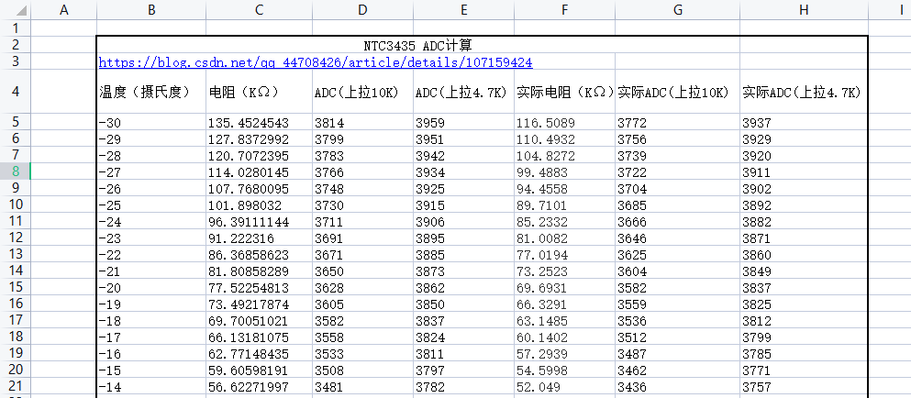This screenshot has width=911, height=398.
Task: Select resistance cell '101.898032'
Action: pos(259,205)
